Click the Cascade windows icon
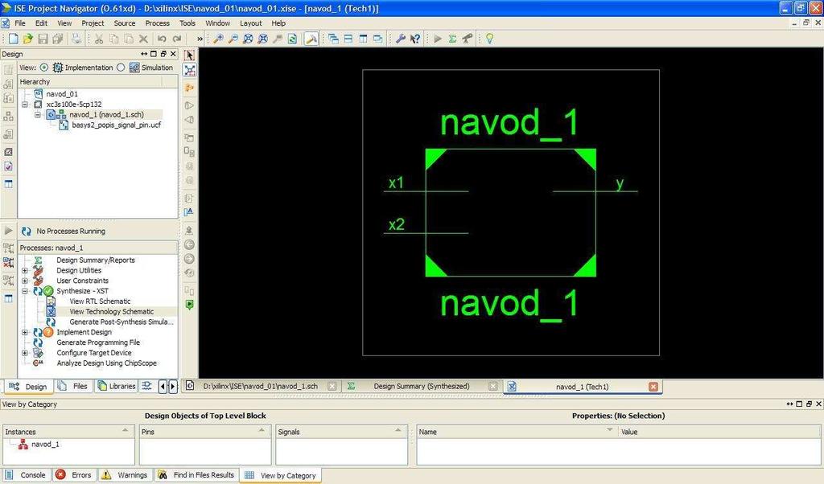Image resolution: width=824 pixels, height=484 pixels. tap(333, 39)
